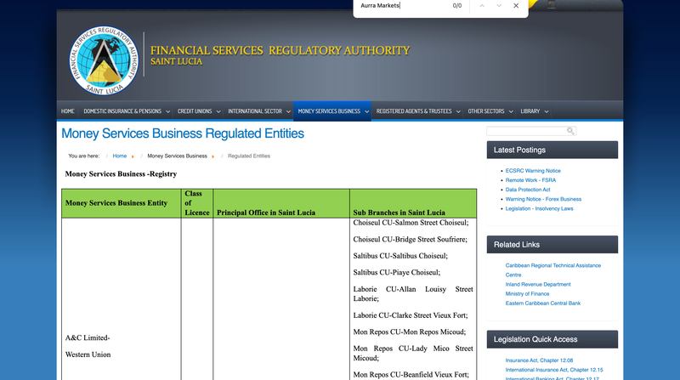This screenshot has height=380, width=680.
Task: Click Money Services Business Regulated Entities heading
Action: tap(183, 133)
